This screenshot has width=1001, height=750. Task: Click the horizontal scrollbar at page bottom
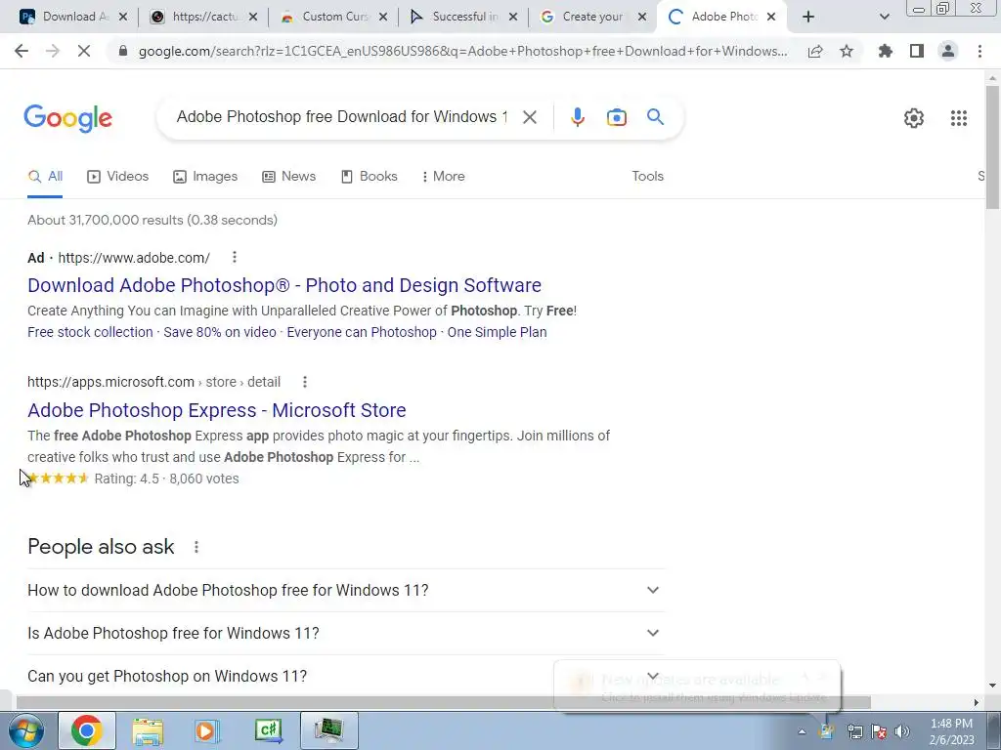(x=444, y=702)
